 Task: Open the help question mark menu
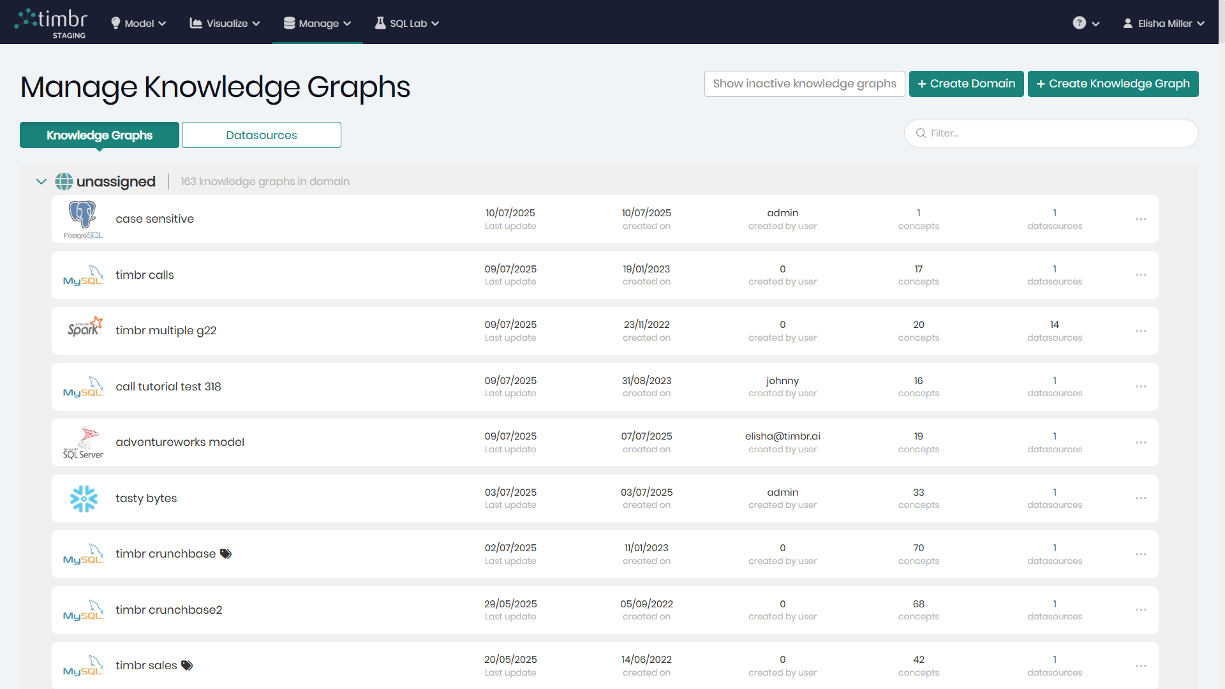tap(1080, 22)
